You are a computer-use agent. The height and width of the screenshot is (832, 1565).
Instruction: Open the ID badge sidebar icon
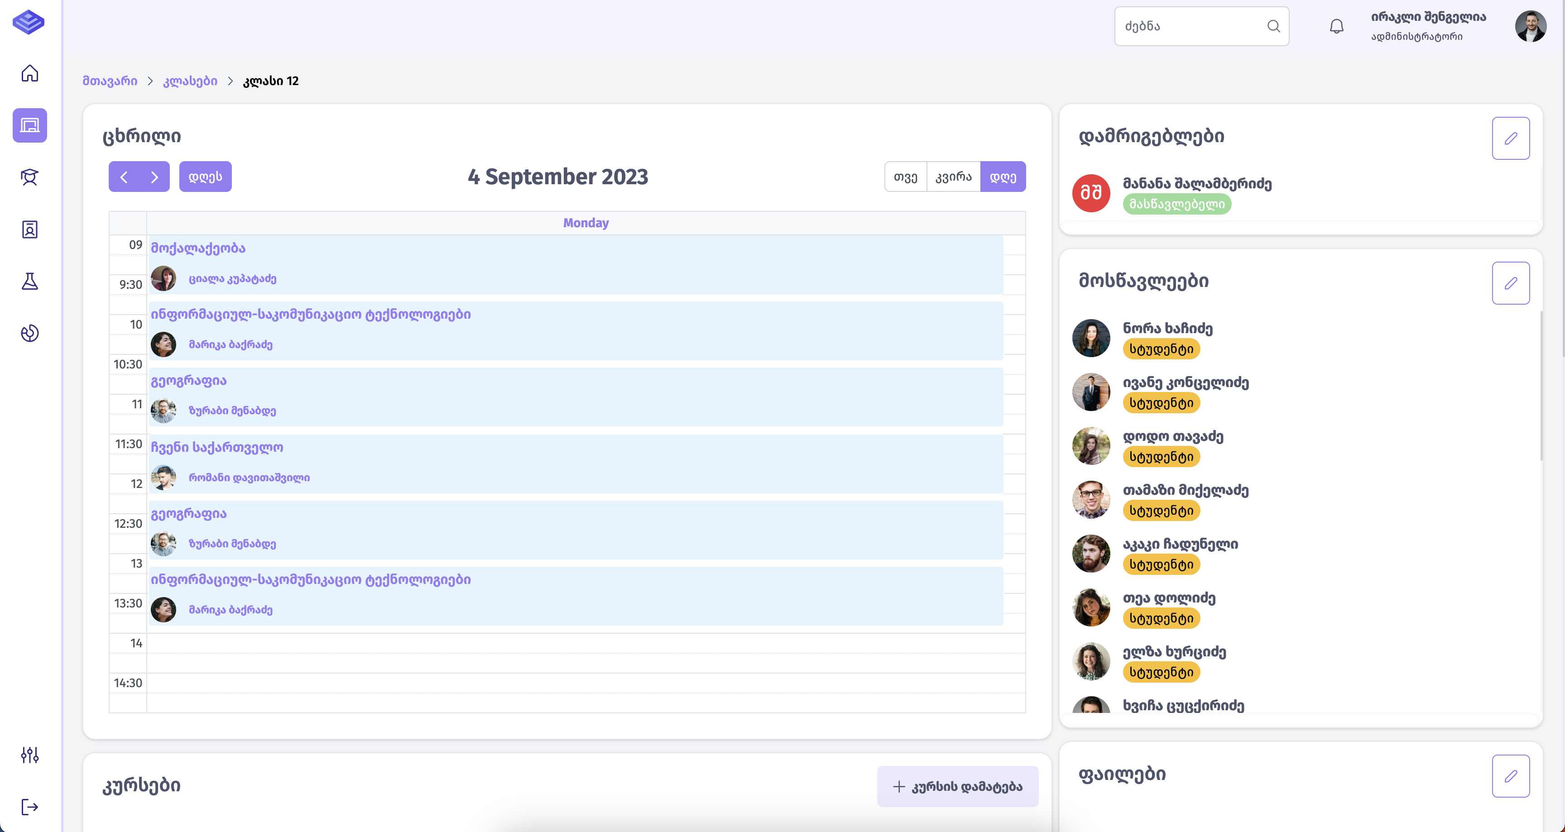tap(30, 230)
